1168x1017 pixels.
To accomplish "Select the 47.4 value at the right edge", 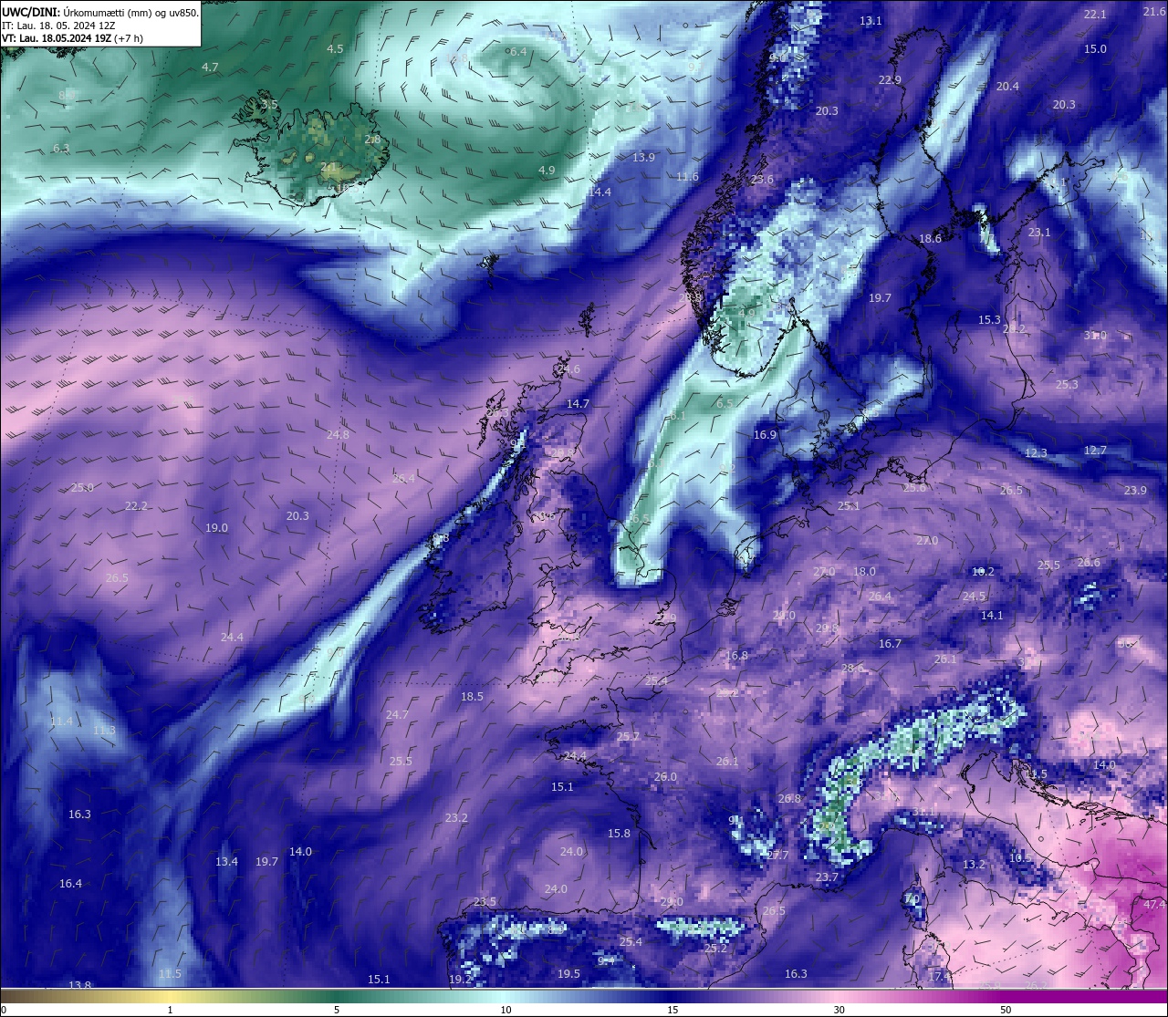I will (x=1154, y=904).
